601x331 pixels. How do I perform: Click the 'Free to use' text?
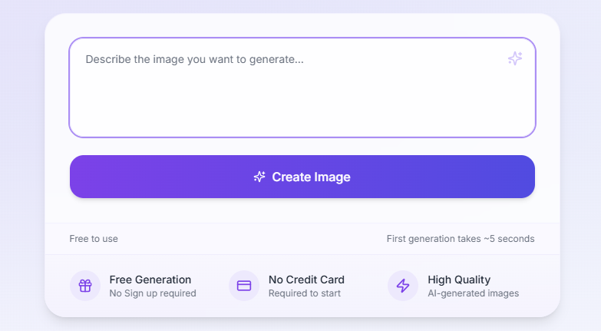[94, 239]
